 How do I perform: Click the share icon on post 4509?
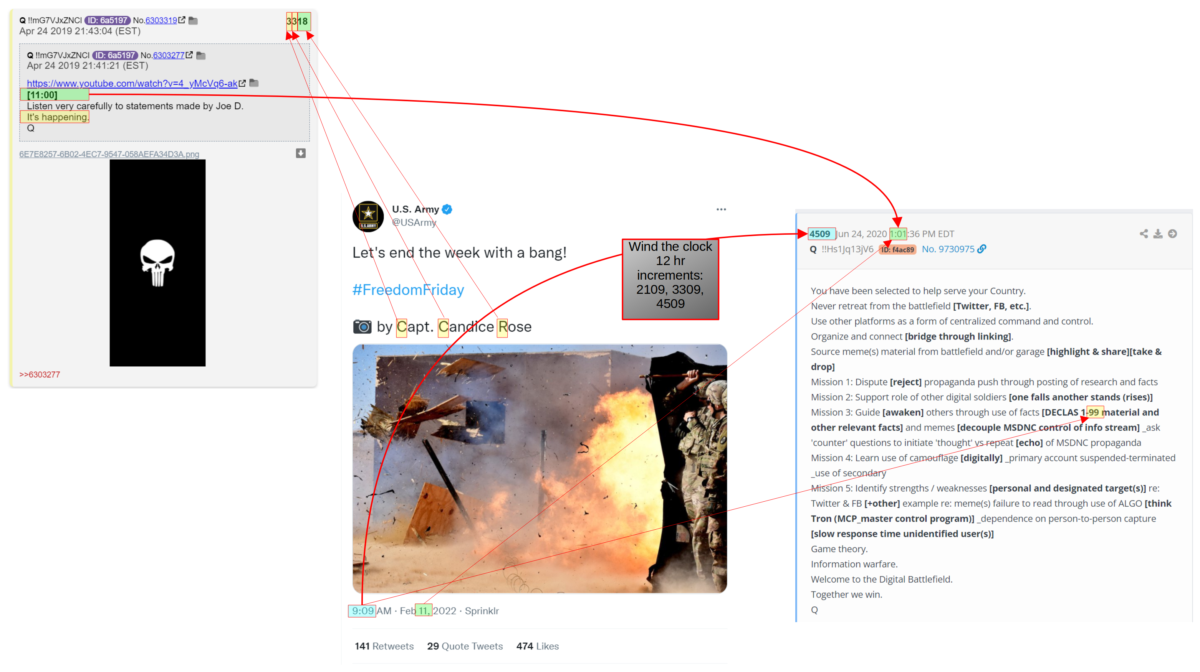coord(1144,234)
